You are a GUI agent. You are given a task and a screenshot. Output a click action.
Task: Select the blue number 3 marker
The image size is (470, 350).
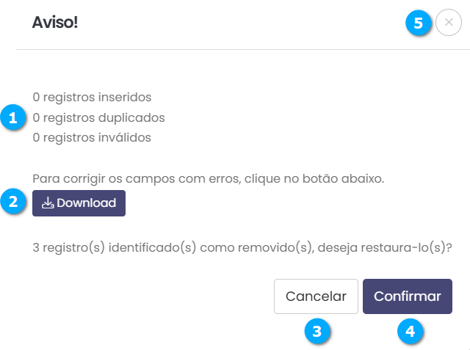tap(317, 332)
